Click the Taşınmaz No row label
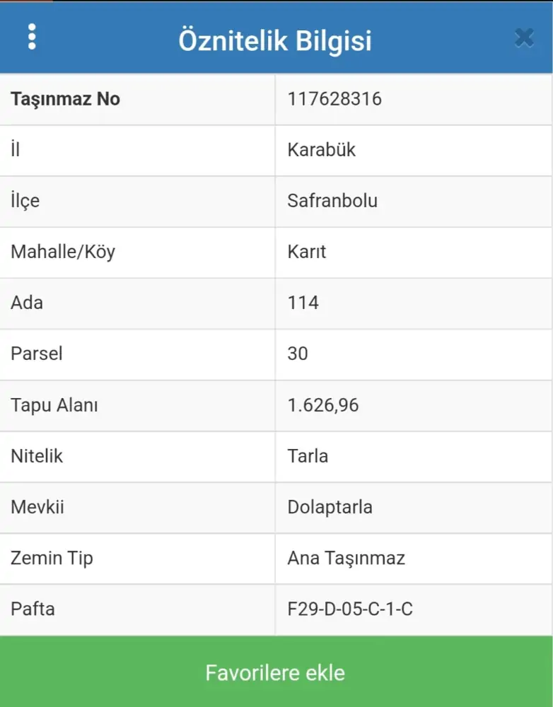The width and height of the screenshot is (553, 707). tap(65, 99)
